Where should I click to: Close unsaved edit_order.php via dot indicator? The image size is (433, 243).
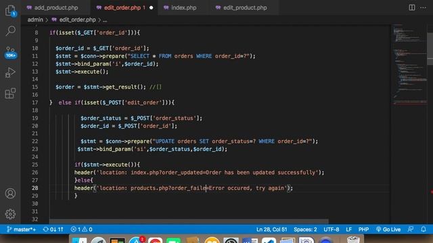(x=151, y=7)
